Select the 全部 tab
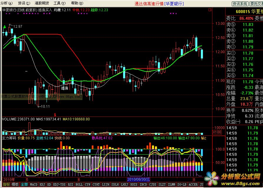 (x=24, y=184)
